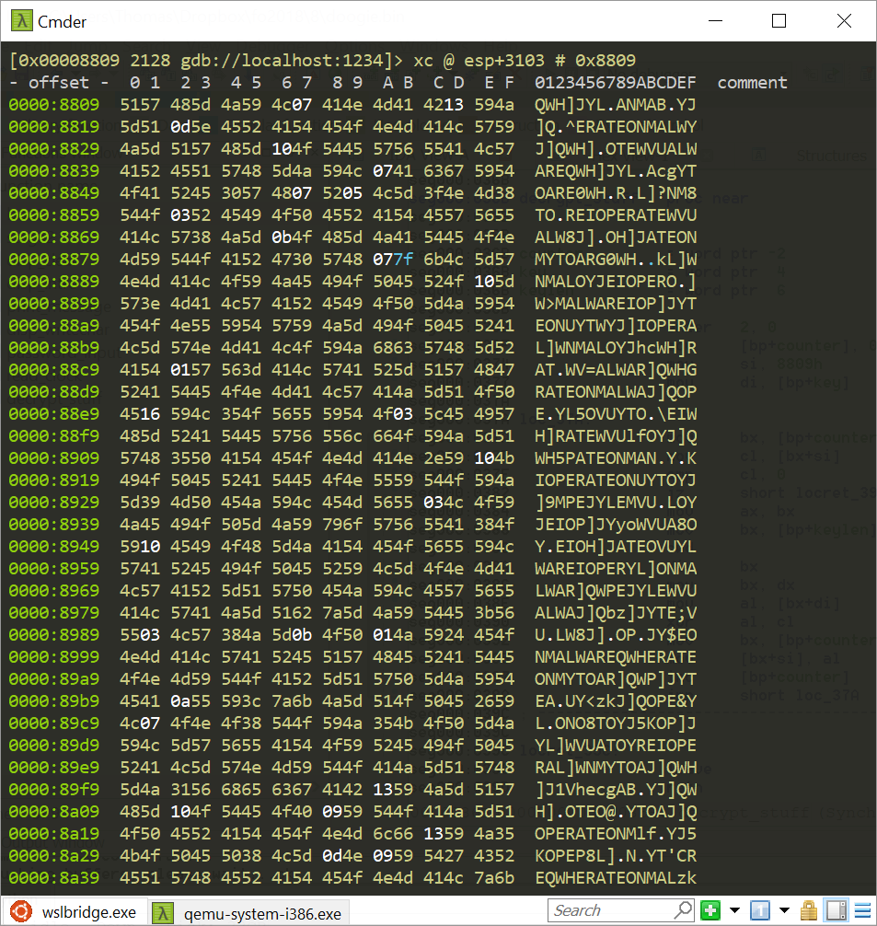Screen dimensions: 877x926
Task: Select the active console "1" toolbar icon
Action: pyautogui.click(x=760, y=909)
